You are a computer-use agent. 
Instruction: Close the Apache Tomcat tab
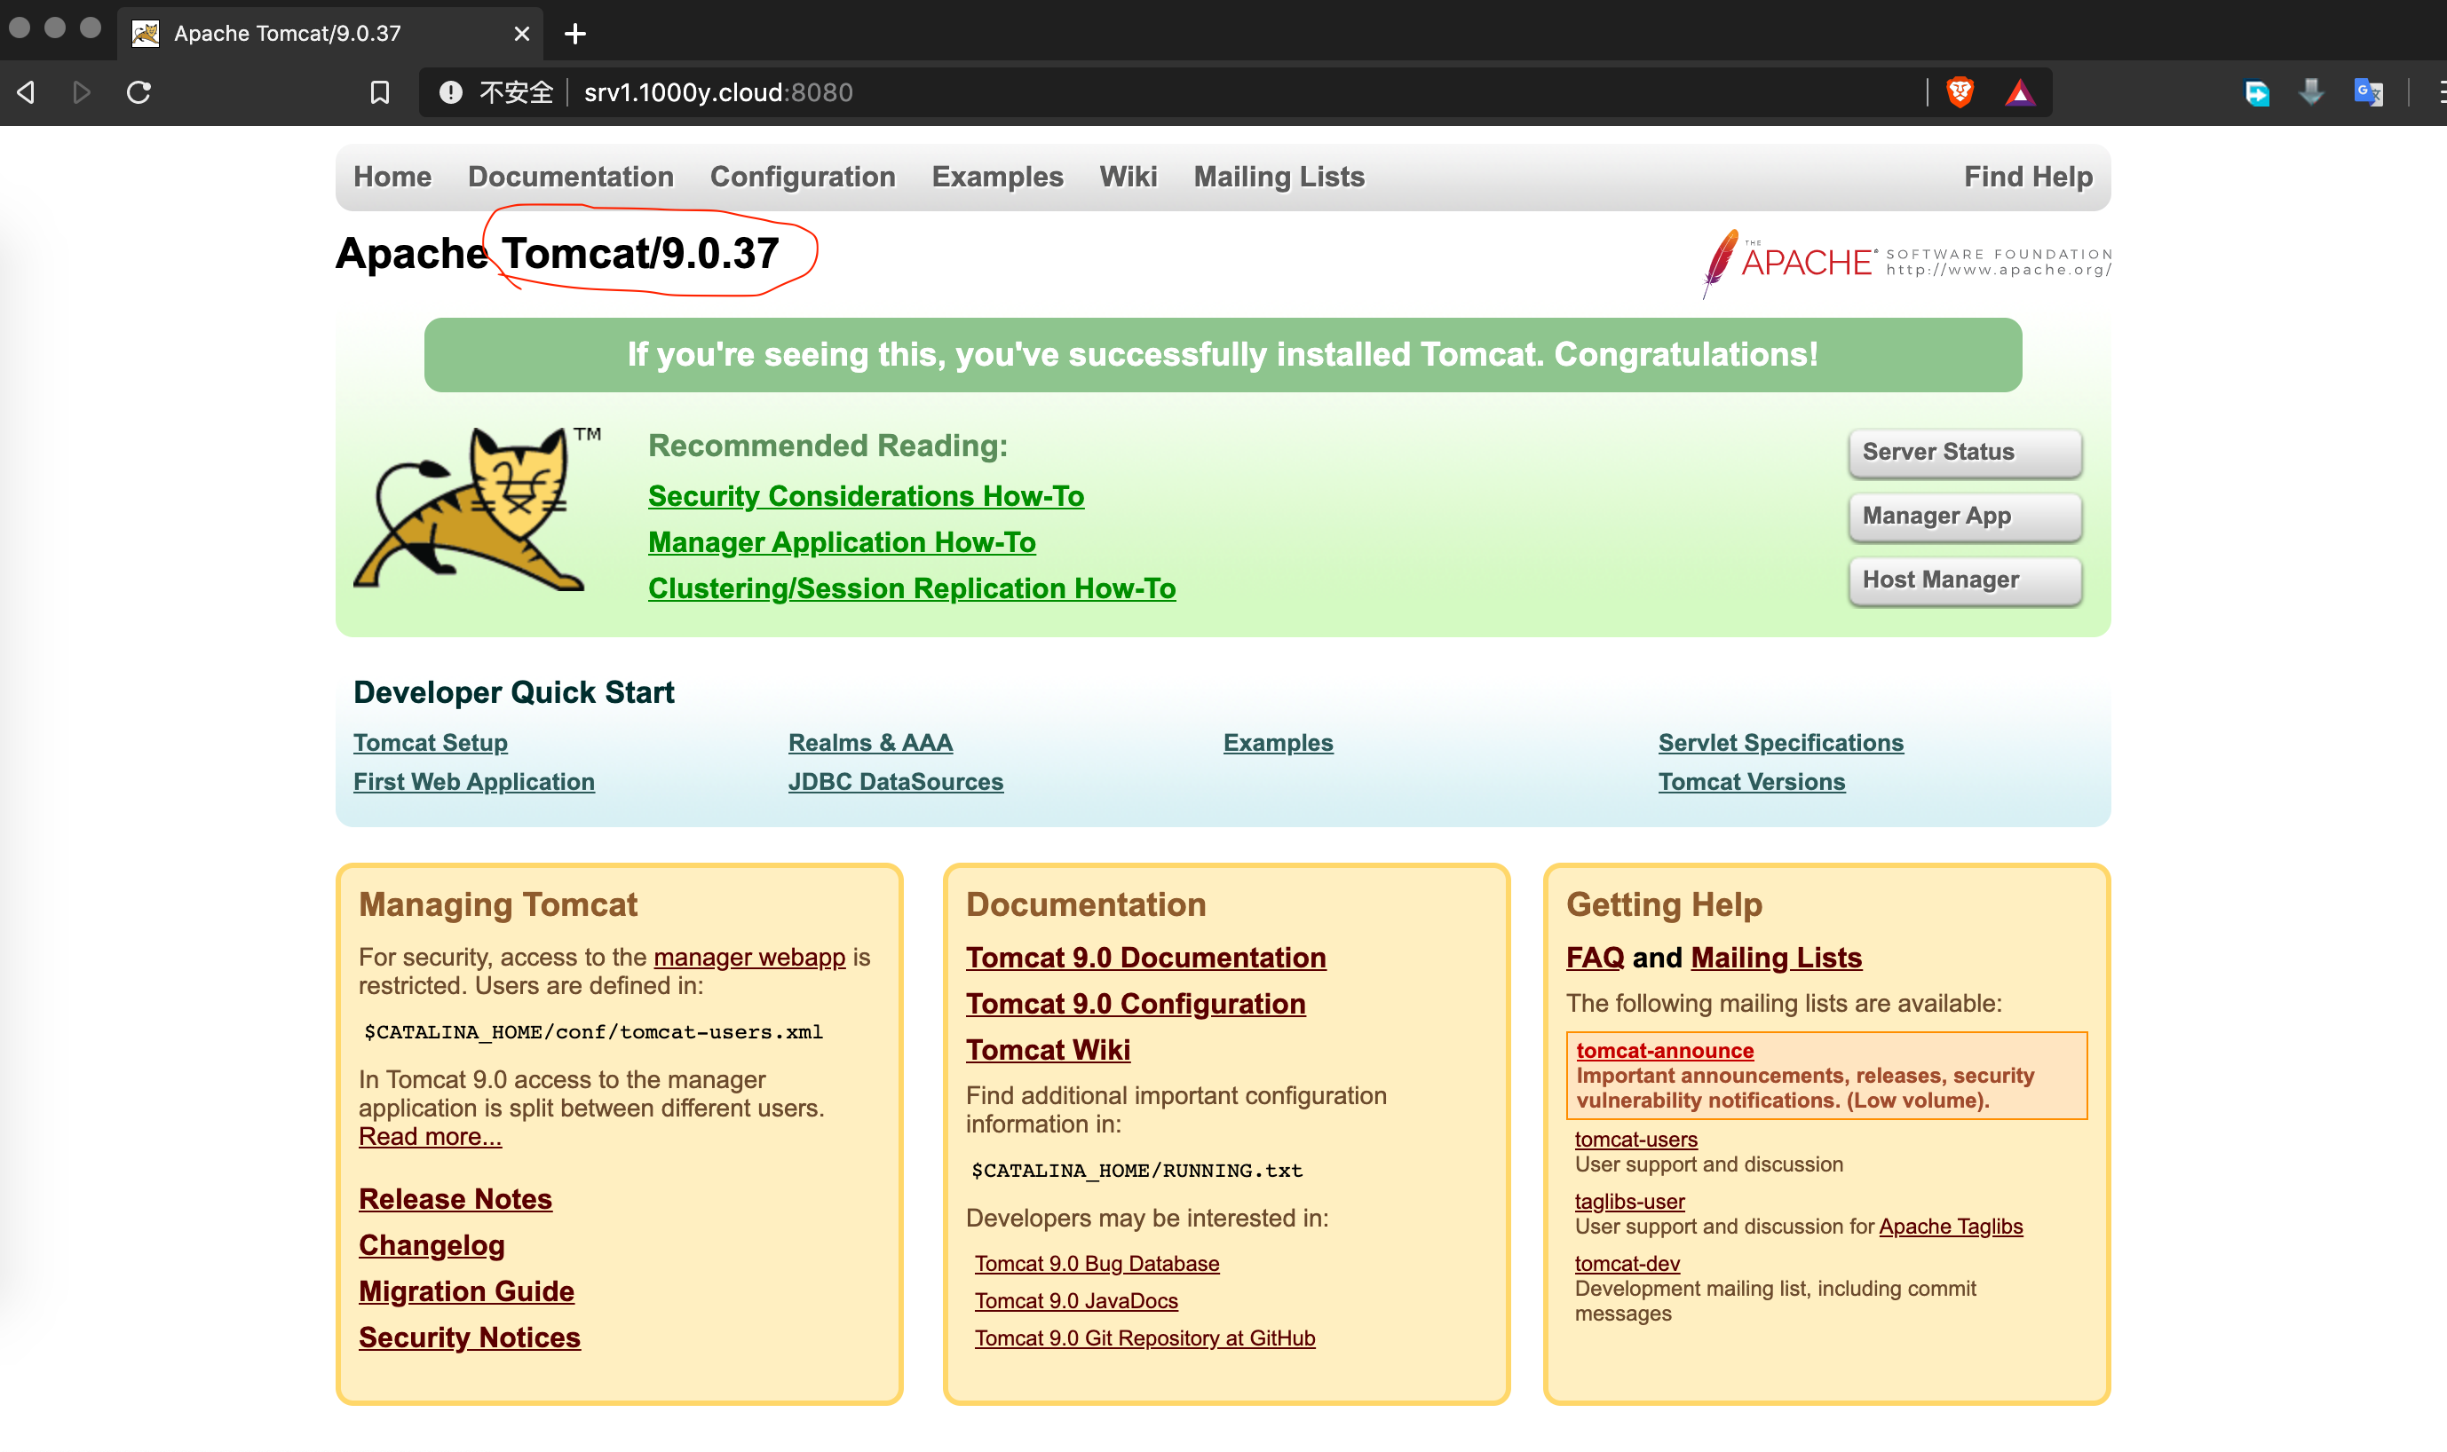522,33
